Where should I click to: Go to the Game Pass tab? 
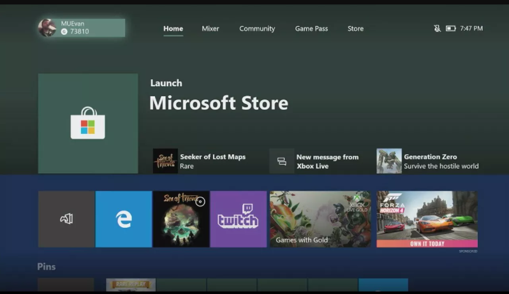(x=311, y=29)
